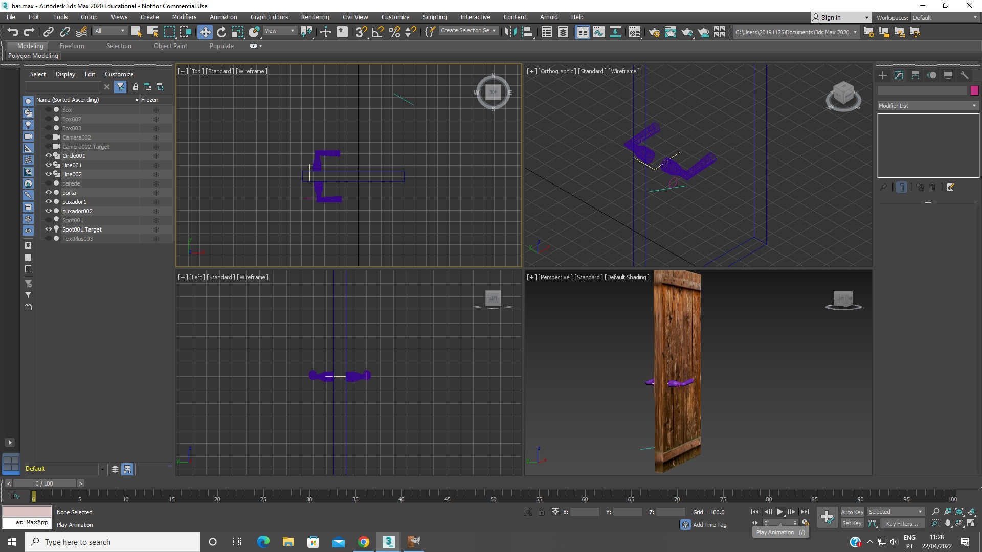Click the object color swatch in command panel

[x=974, y=90]
